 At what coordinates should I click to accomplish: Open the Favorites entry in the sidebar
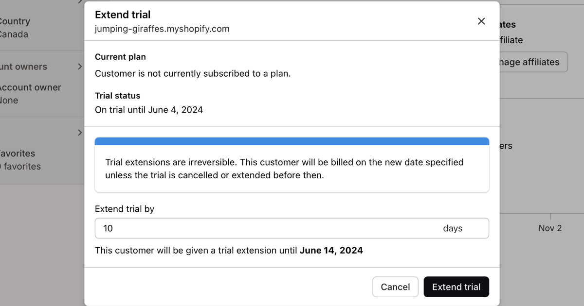coord(18,160)
